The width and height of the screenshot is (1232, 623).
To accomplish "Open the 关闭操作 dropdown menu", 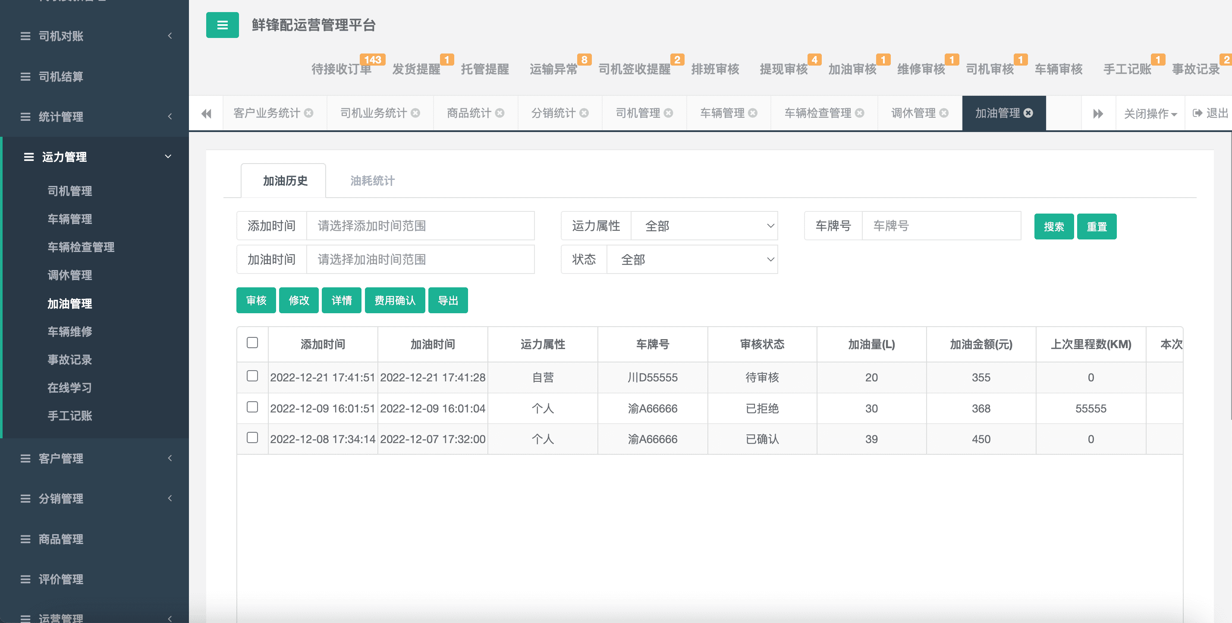I will [x=1150, y=113].
